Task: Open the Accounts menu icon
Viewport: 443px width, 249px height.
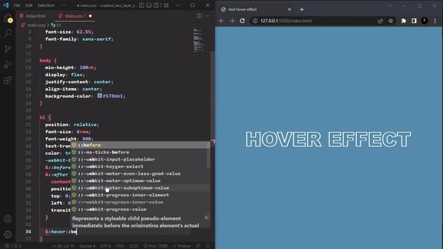Action: (x=8, y=219)
